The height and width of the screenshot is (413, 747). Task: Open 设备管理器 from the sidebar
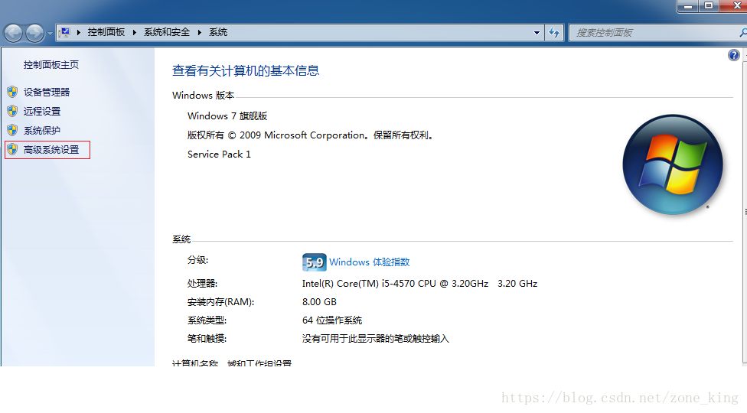tap(47, 93)
